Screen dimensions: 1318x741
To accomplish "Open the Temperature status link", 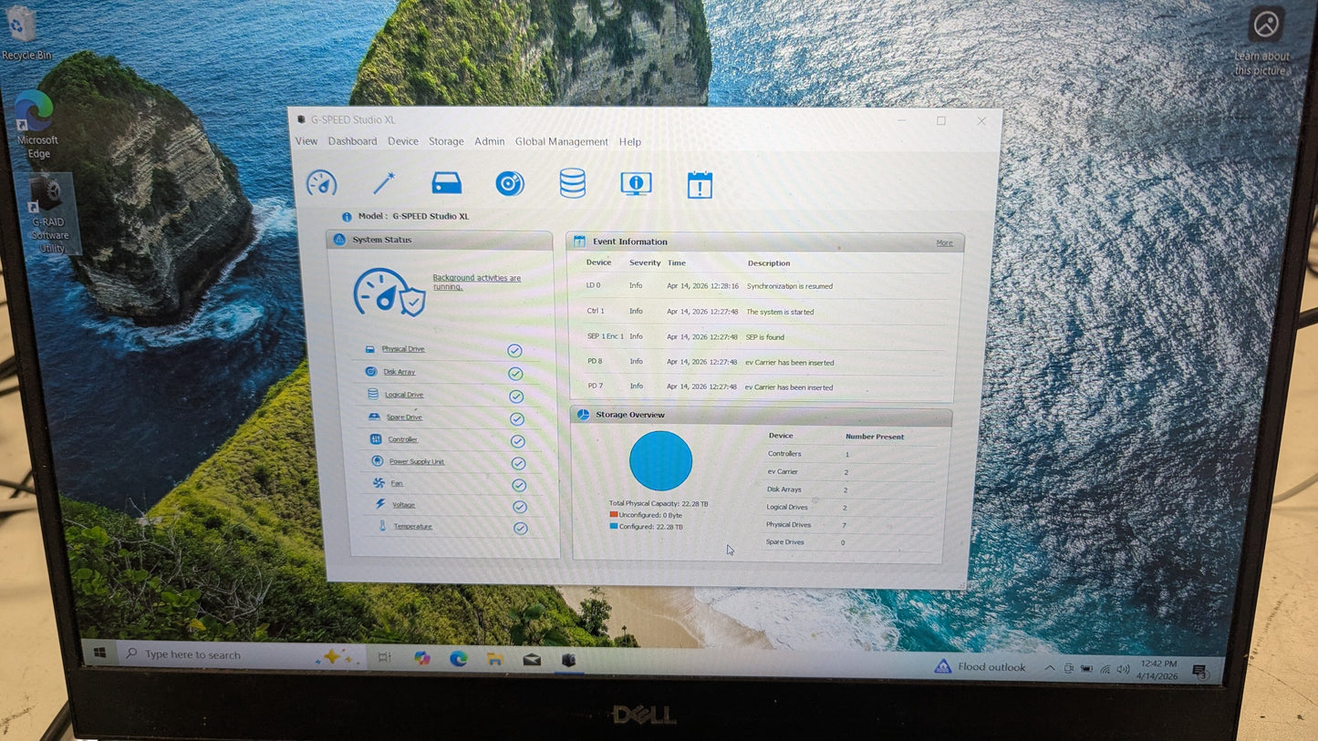I will point(413,526).
